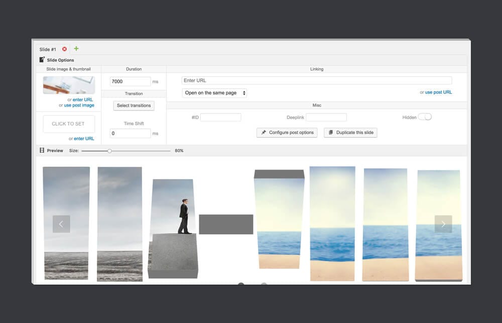Click the Select transitions button

(x=134, y=106)
